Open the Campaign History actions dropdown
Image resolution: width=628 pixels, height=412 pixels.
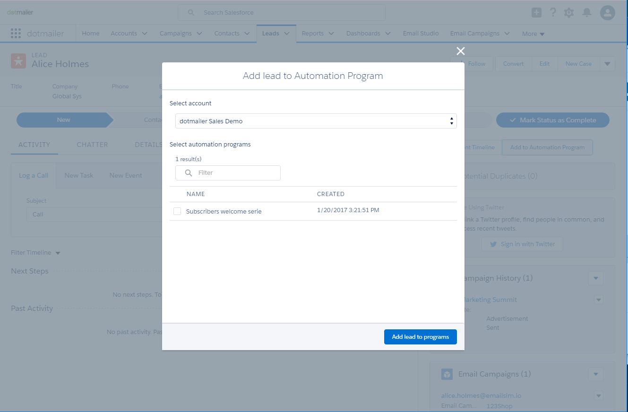(x=596, y=278)
